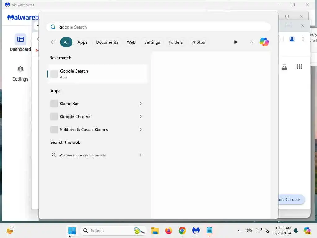Expand Solitaire & Casual Games chevron
Screen dimensions: 317x238
(x=141, y=130)
